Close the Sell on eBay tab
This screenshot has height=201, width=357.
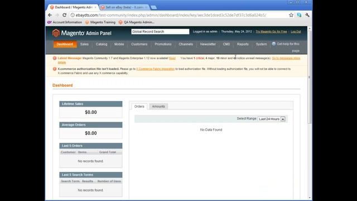pyautogui.click(x=146, y=7)
